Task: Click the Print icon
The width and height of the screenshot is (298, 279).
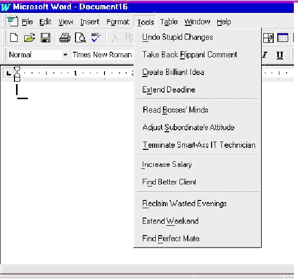Action: (x=65, y=38)
